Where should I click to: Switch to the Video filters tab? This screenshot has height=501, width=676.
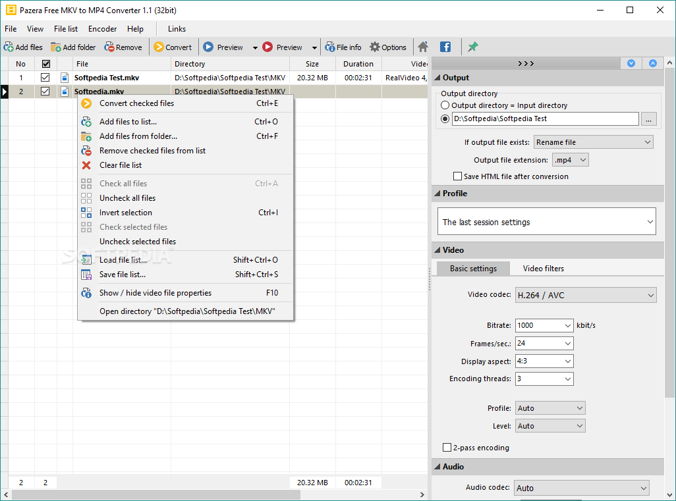[543, 269]
